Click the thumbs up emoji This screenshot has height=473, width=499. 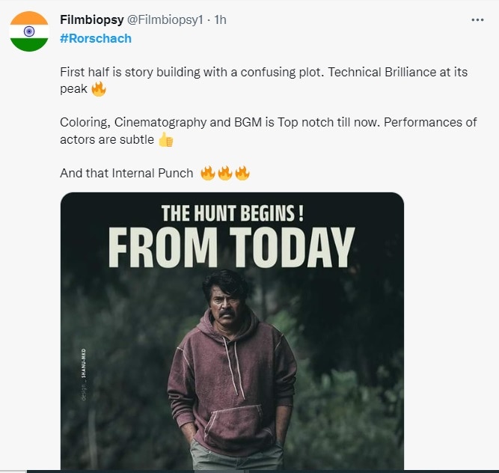point(165,140)
